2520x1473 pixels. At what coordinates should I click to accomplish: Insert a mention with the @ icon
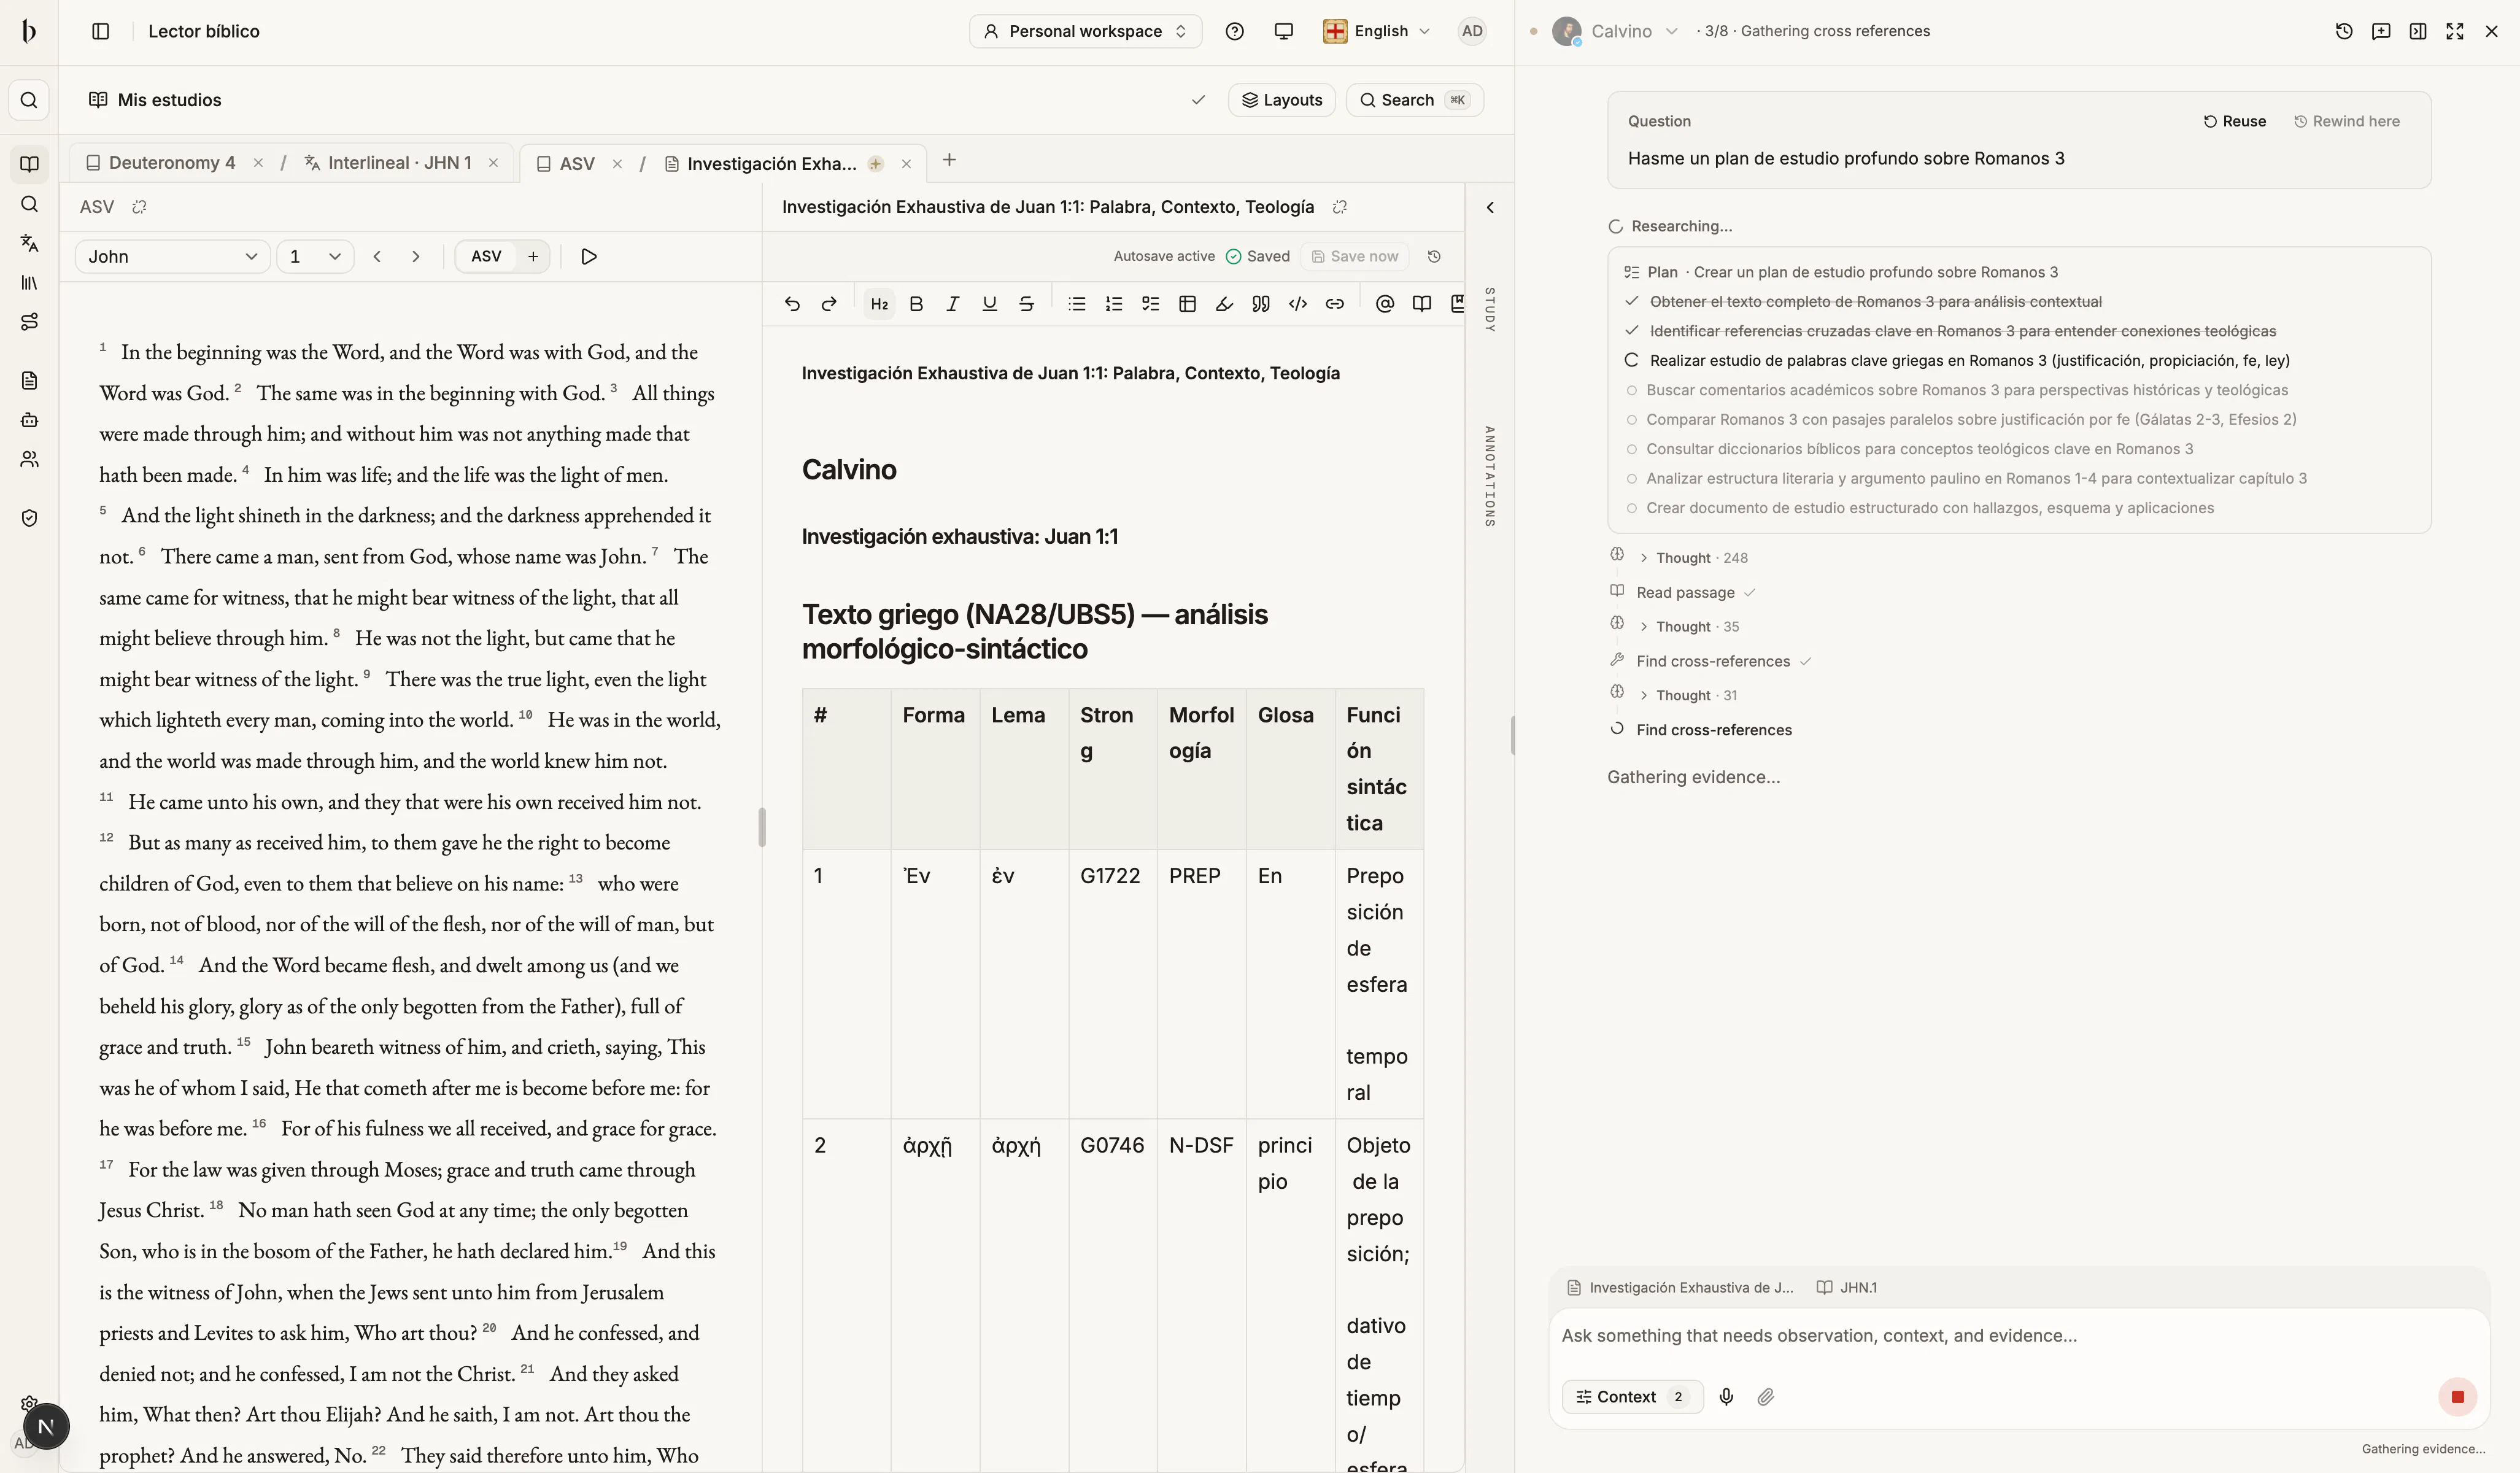pyautogui.click(x=1385, y=304)
